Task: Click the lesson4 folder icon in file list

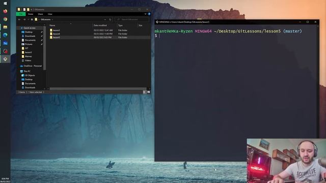Action: (x=51, y=34)
